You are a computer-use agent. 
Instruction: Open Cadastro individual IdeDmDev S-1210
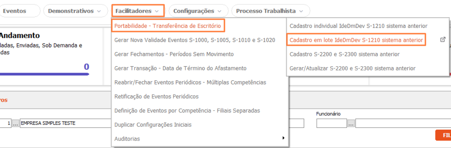(358, 26)
